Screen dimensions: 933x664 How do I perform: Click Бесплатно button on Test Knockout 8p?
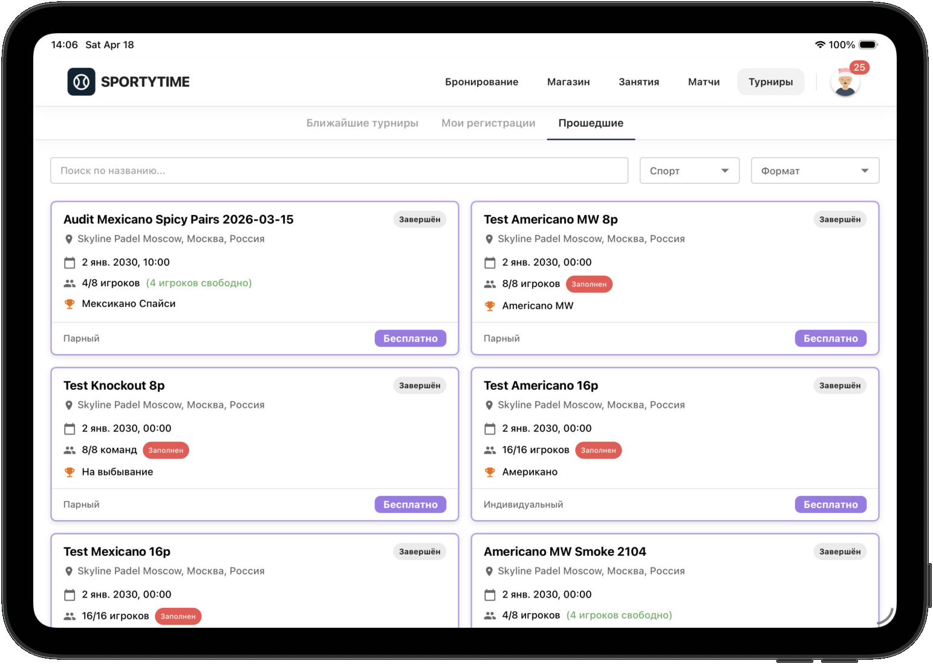(x=410, y=504)
